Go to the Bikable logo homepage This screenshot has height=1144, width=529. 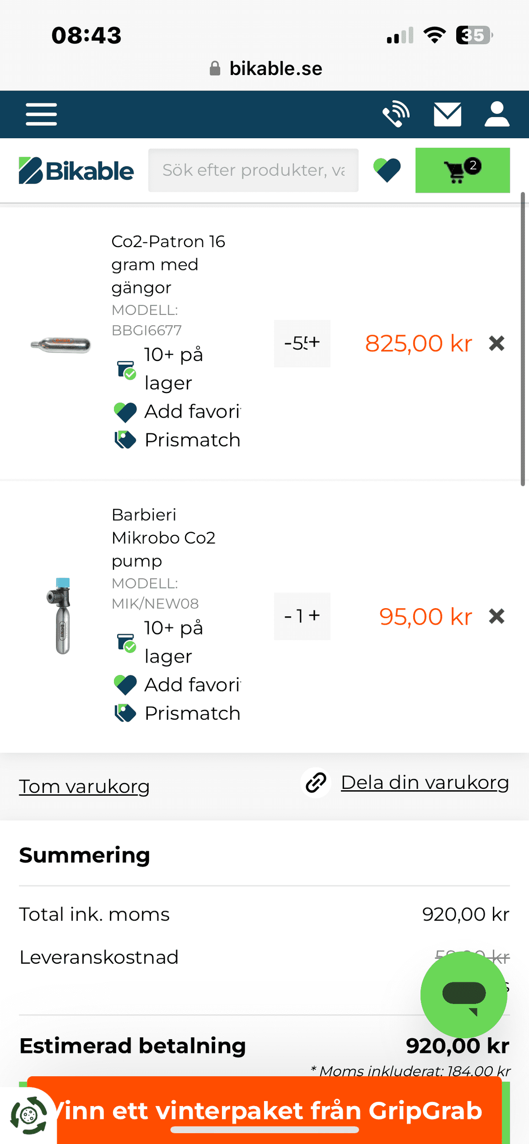[x=76, y=171]
